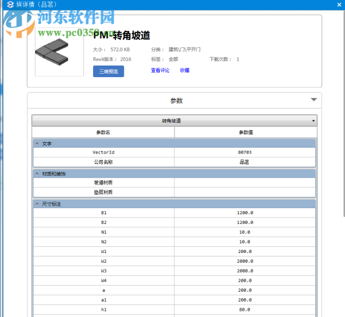This screenshot has height=317, width=345.
Task: Click the 转角坡道 model thumbnail
Action: [59, 53]
